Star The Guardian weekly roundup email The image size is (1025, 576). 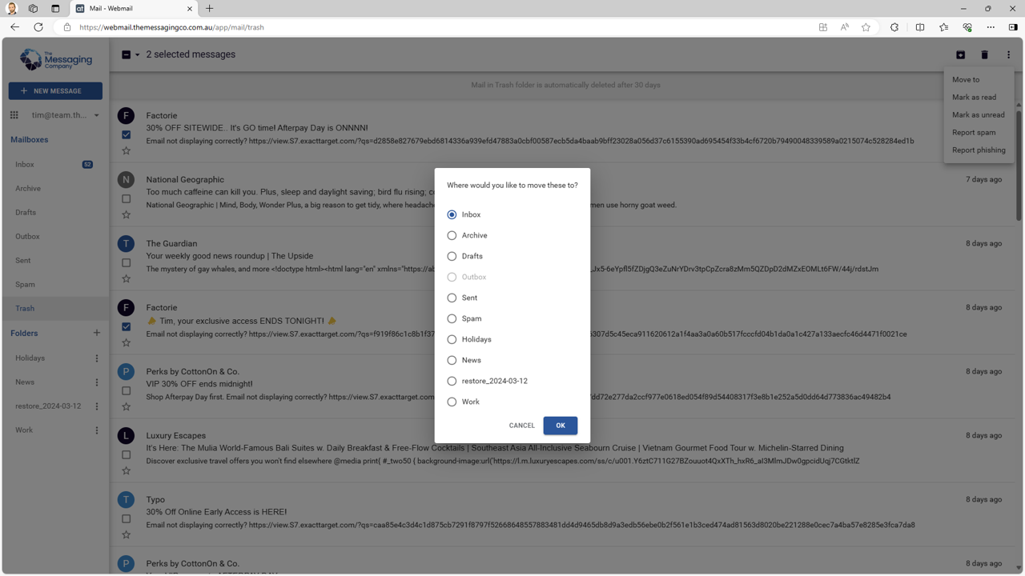(x=126, y=278)
